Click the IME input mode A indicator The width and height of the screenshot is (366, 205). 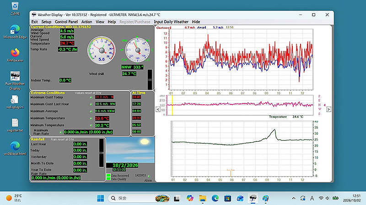[312, 198]
